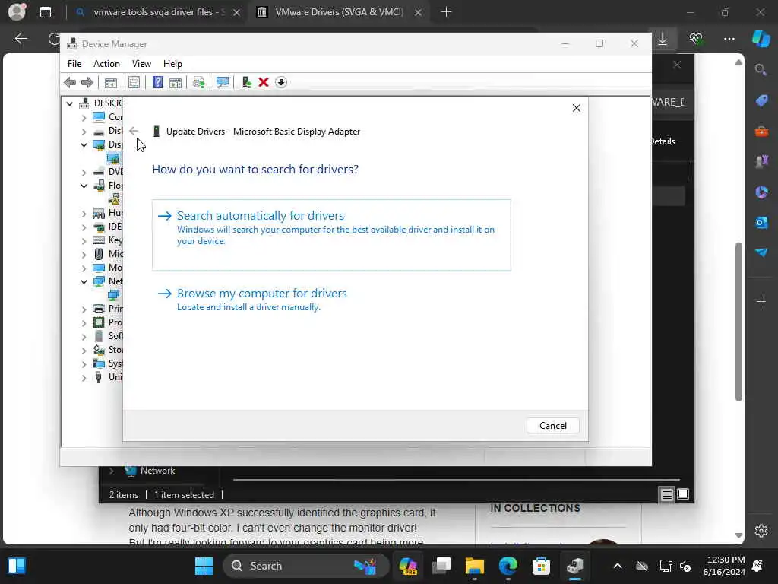This screenshot has height=584, width=778.
Task: Expand the Computer tree node
Action: point(84,117)
